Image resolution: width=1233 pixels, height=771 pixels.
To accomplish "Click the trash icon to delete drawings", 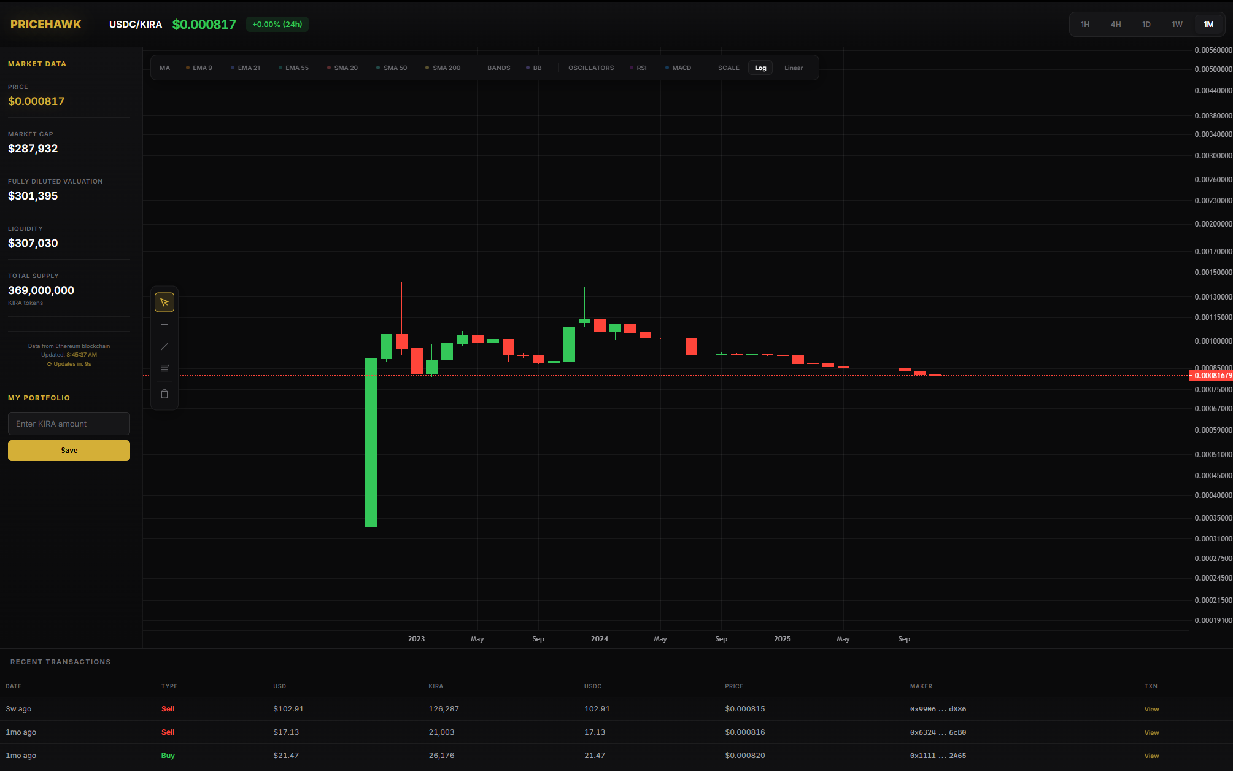I will (164, 394).
